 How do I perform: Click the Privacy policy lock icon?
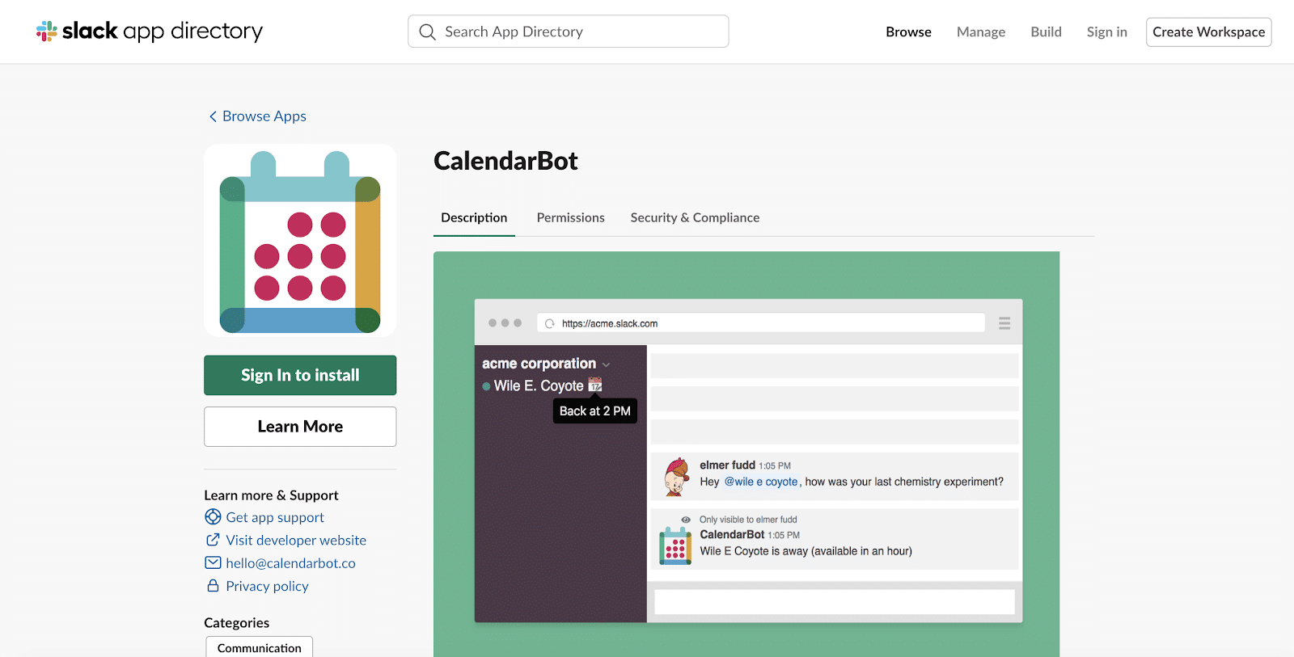coord(213,586)
